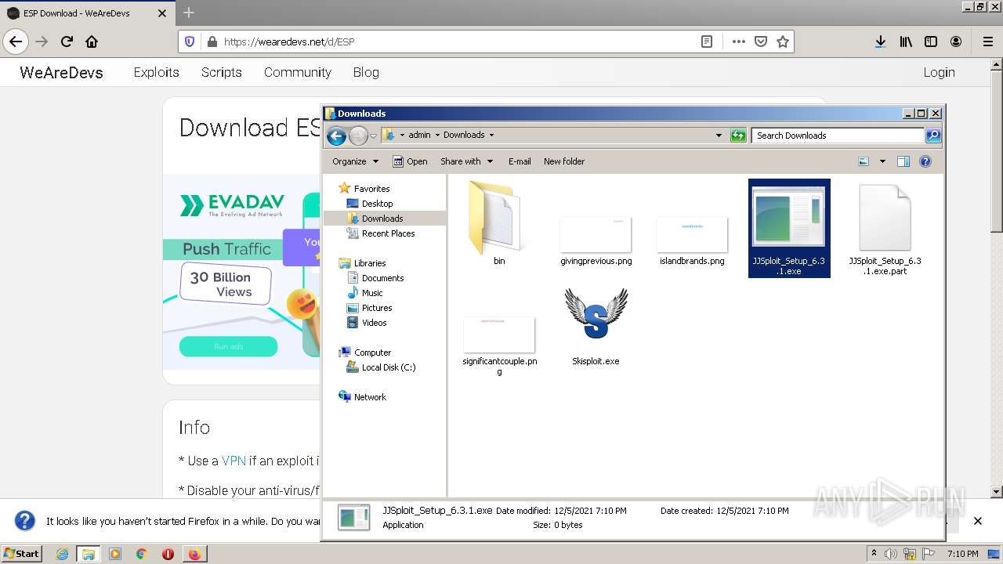Open Exploits menu on WeAreDevs

tap(156, 72)
